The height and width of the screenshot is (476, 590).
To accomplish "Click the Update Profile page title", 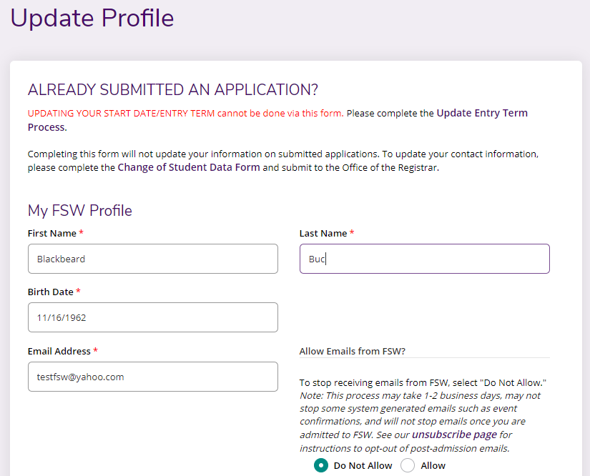I will tap(92, 17).
